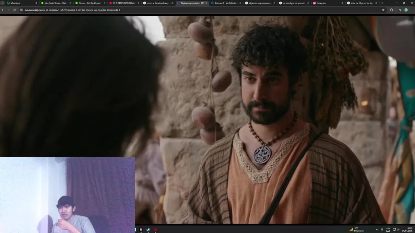The height and width of the screenshot is (233, 415).
Task: Close the Lian_Sorth Stream tab
Action: pos(70,3)
